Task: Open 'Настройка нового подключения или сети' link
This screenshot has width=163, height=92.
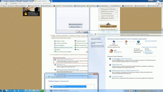Action: tap(122, 59)
